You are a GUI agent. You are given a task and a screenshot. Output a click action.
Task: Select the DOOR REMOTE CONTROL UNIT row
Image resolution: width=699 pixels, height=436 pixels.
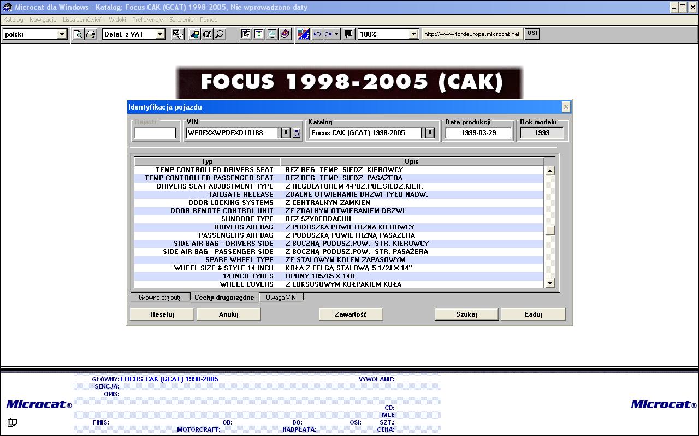coord(339,211)
